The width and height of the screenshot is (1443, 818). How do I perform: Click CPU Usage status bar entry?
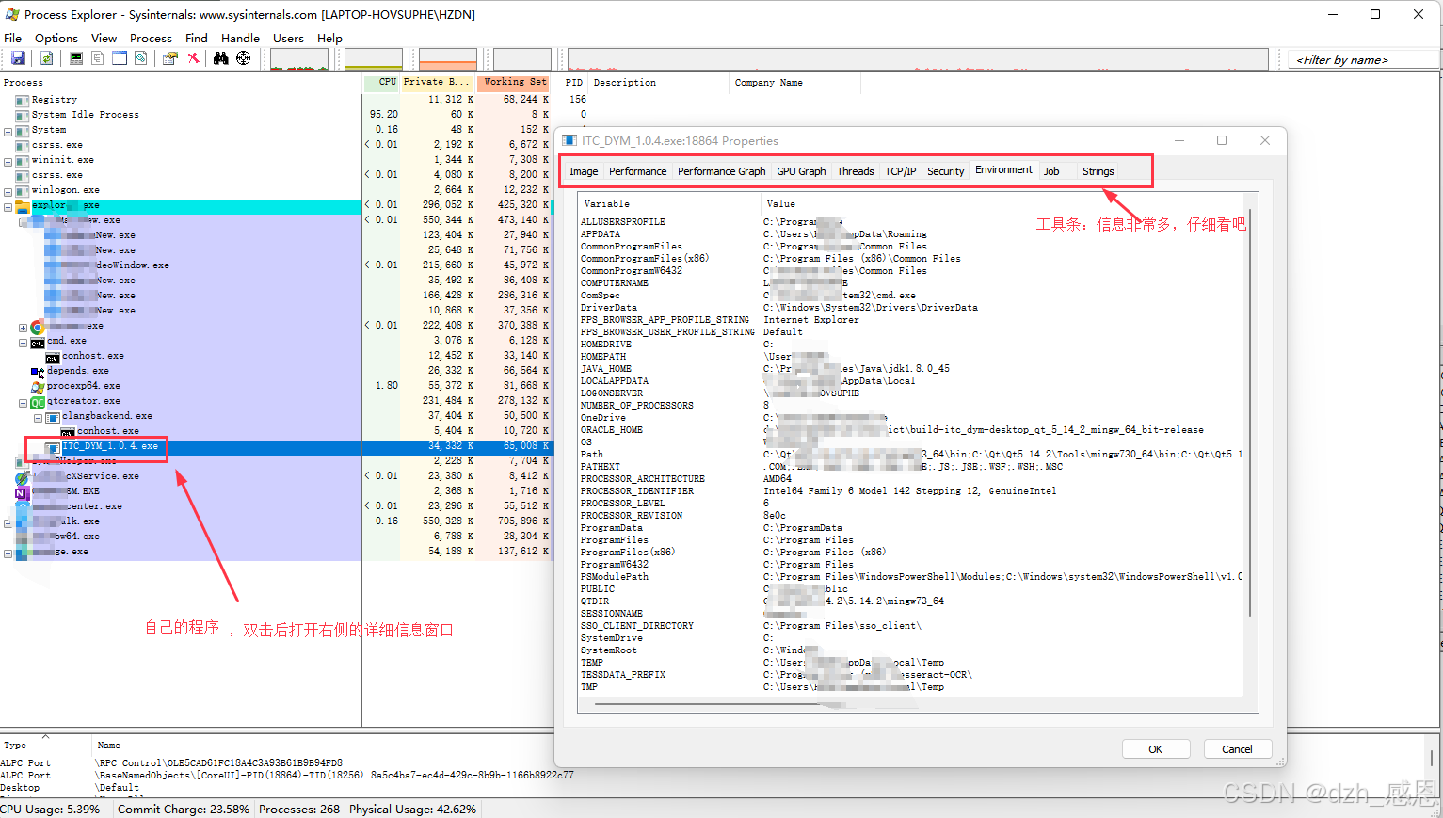coord(50,809)
